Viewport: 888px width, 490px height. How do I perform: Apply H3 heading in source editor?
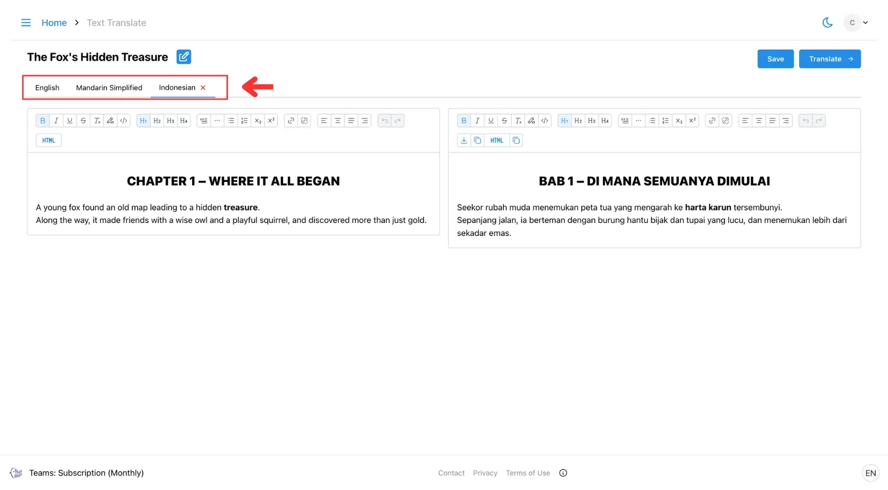click(x=170, y=121)
